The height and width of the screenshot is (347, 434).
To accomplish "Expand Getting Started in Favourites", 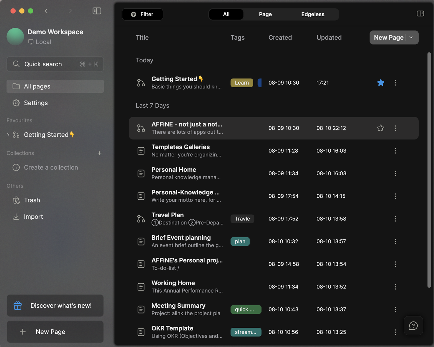I will [8, 135].
